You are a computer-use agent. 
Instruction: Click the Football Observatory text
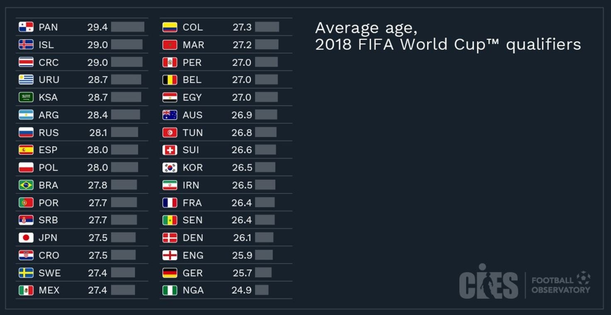560,285
